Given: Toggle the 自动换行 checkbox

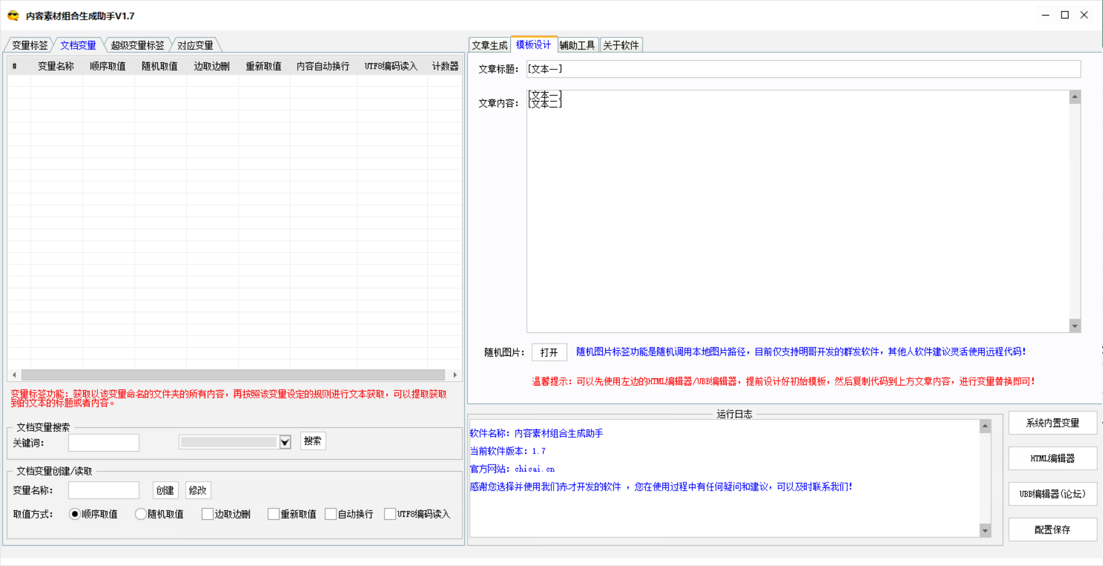Looking at the screenshot, I should pos(331,514).
